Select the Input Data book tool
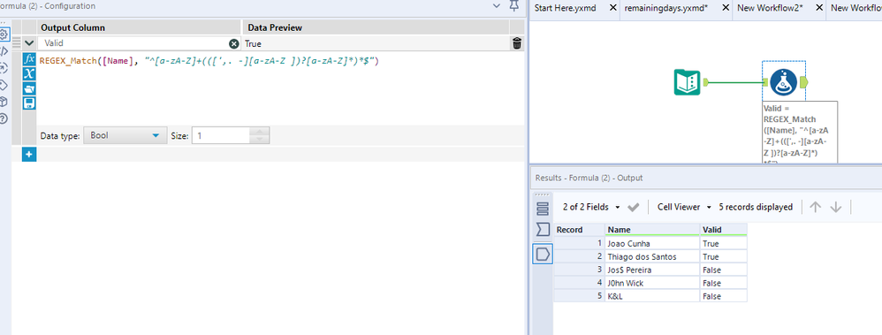882x335 pixels. click(687, 82)
